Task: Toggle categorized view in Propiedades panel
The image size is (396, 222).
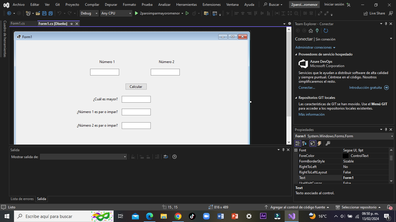Action: click(298, 143)
